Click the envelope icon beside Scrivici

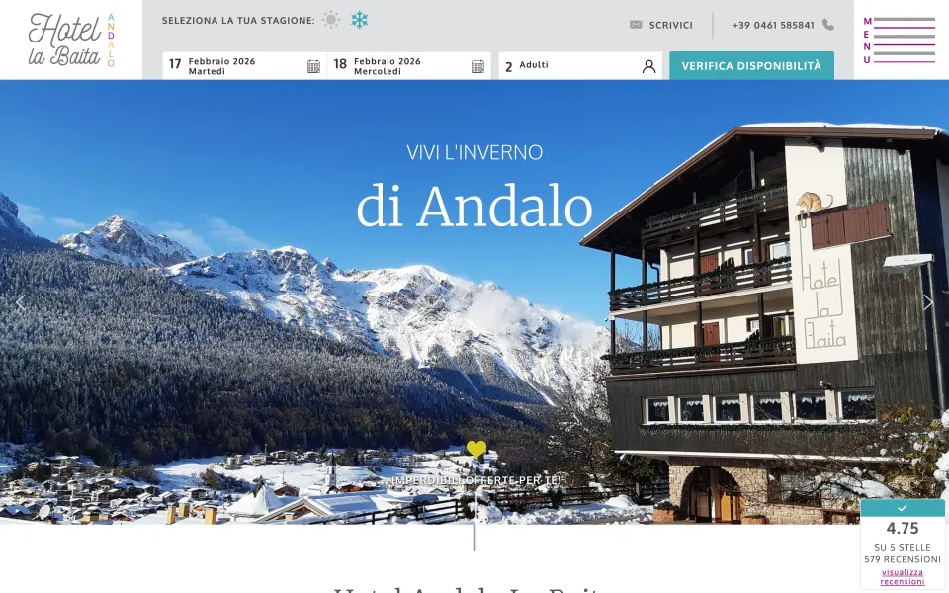point(636,24)
